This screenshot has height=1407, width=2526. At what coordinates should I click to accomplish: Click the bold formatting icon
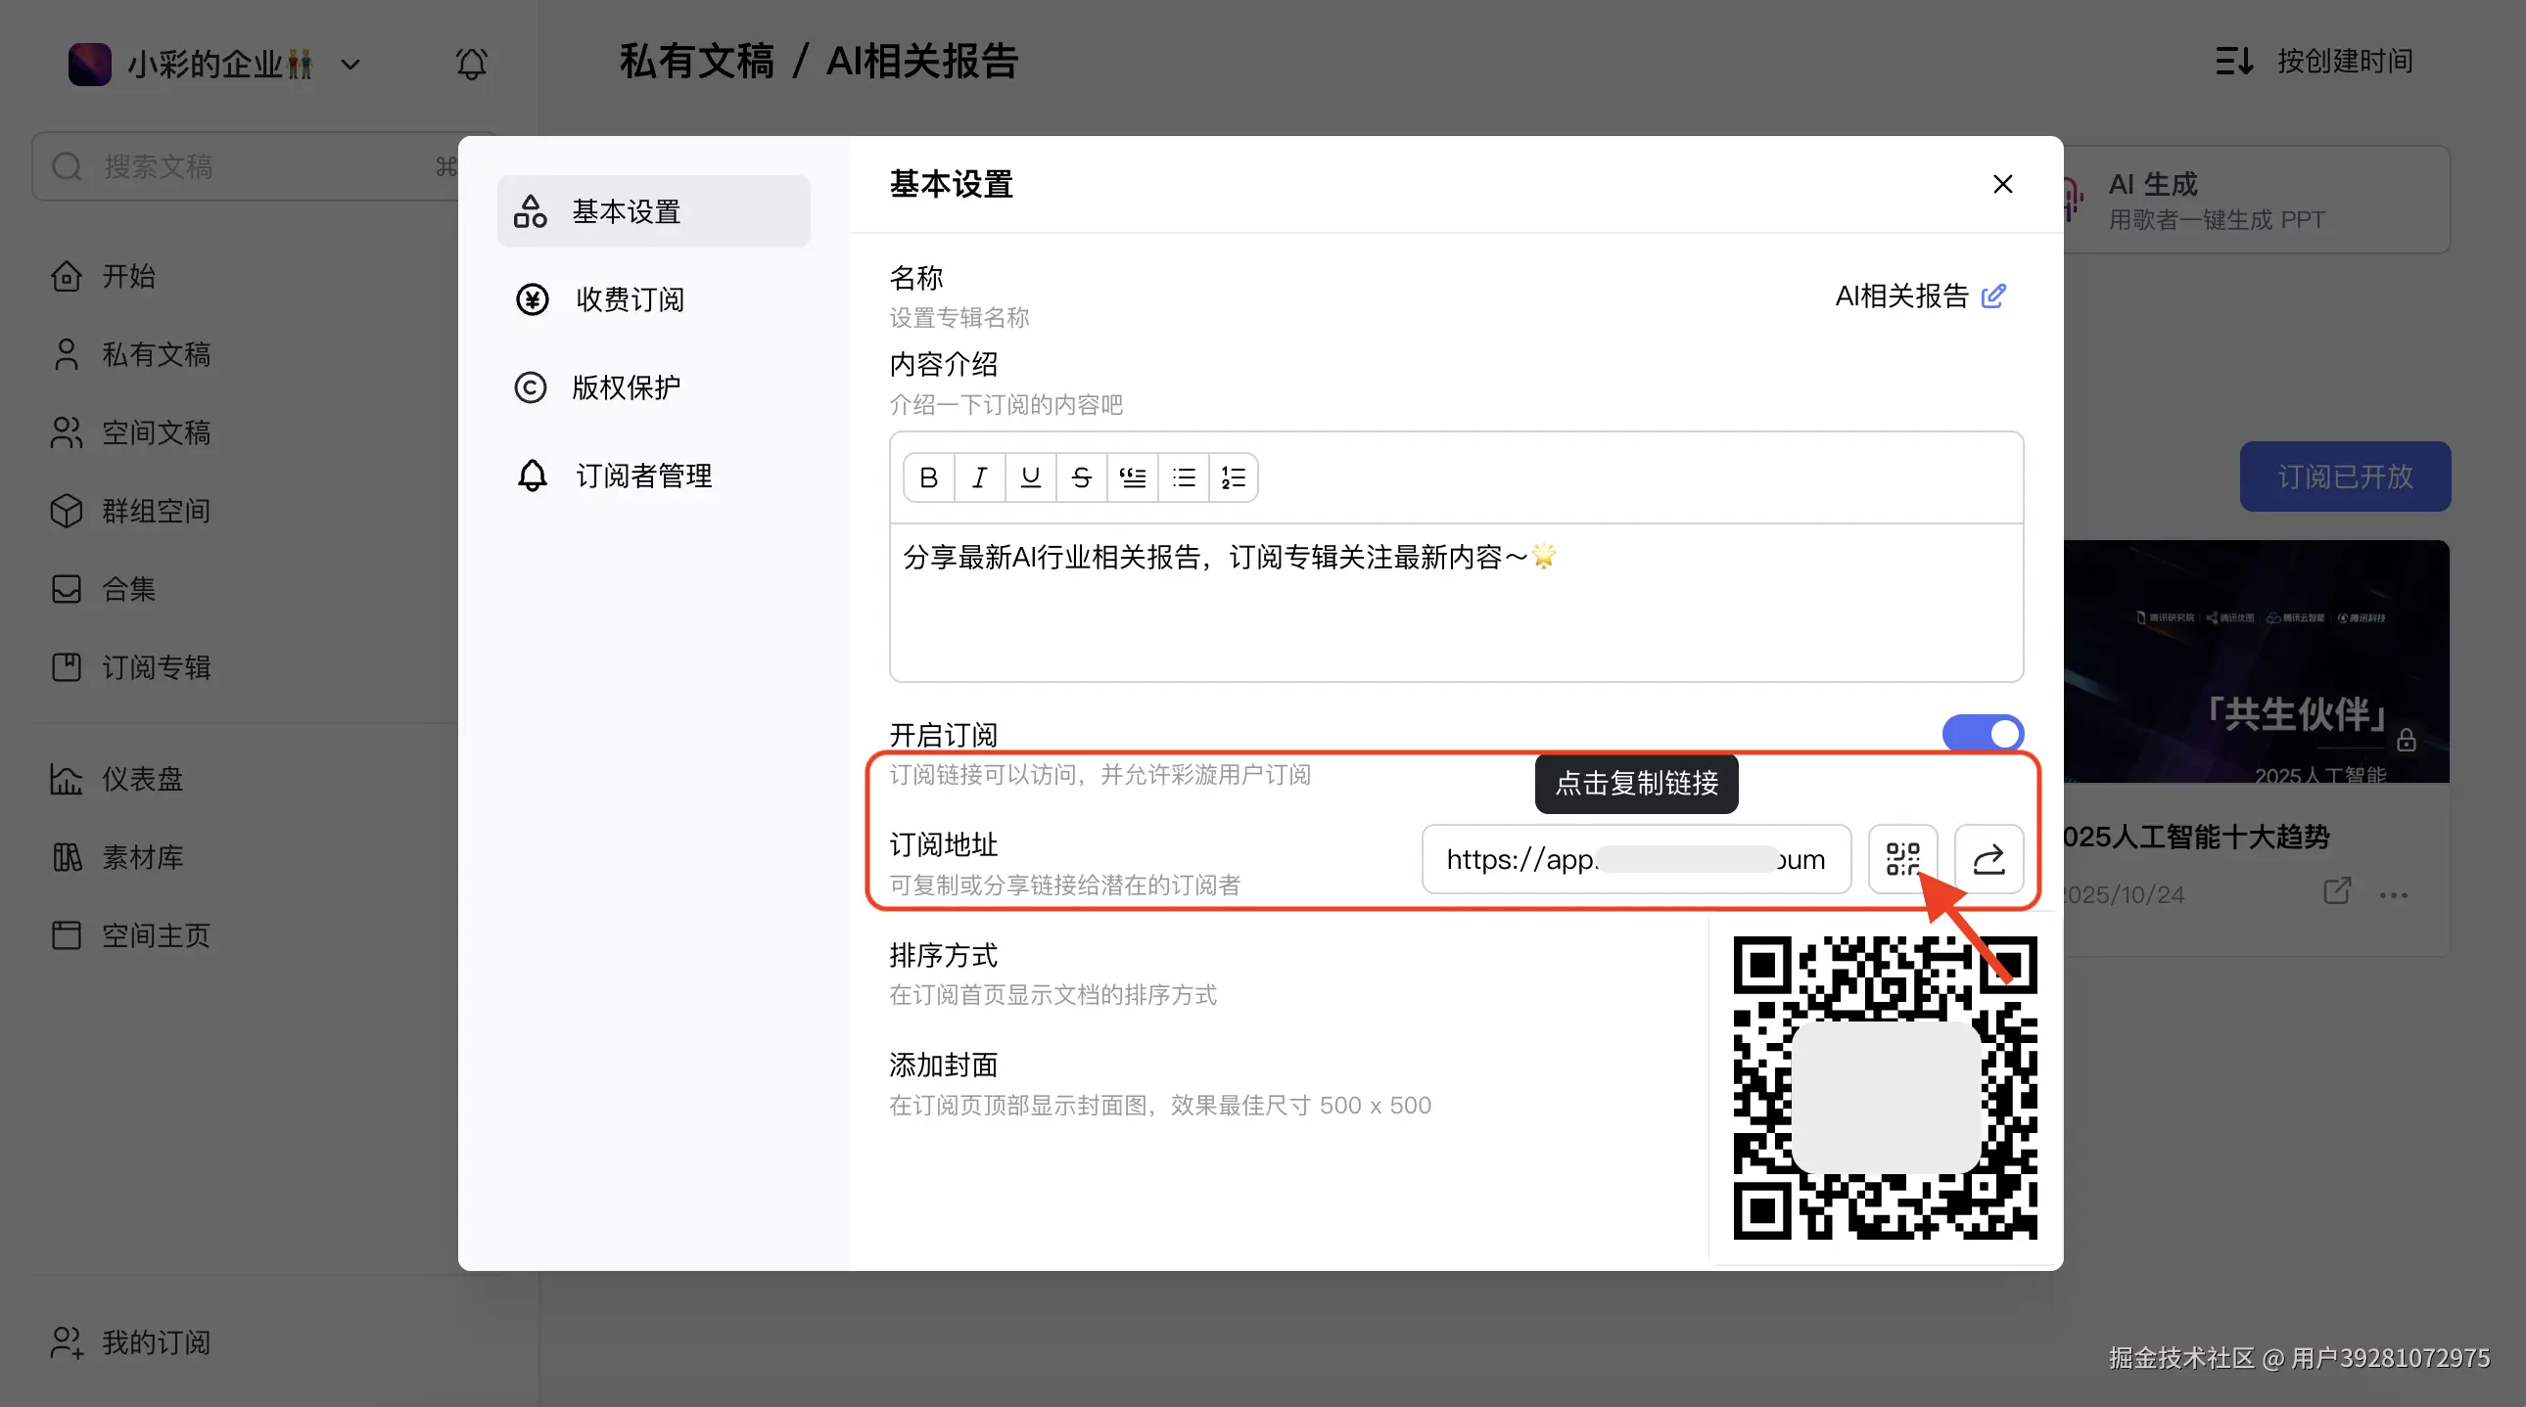click(x=927, y=477)
